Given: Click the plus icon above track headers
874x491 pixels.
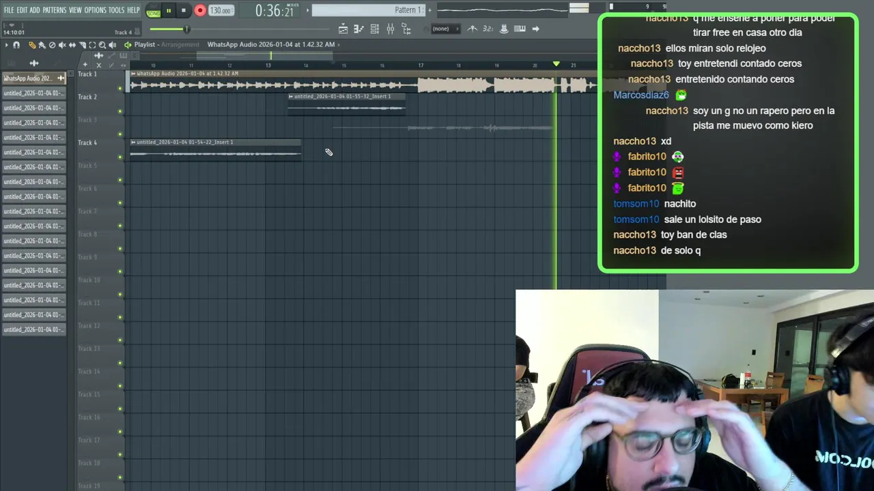Looking at the screenshot, I should click(85, 65).
